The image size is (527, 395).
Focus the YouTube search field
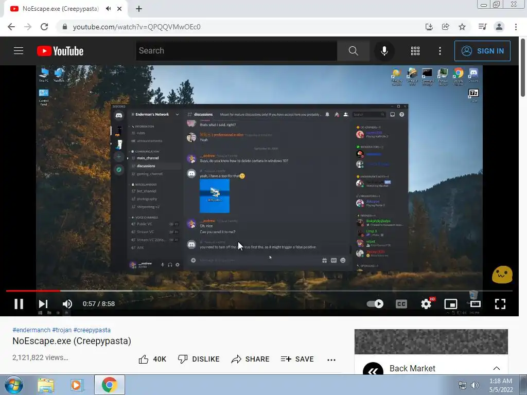(x=236, y=51)
